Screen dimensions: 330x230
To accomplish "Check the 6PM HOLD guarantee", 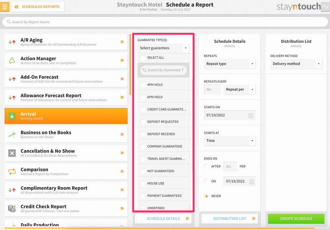I will pyautogui.click(x=142, y=97).
